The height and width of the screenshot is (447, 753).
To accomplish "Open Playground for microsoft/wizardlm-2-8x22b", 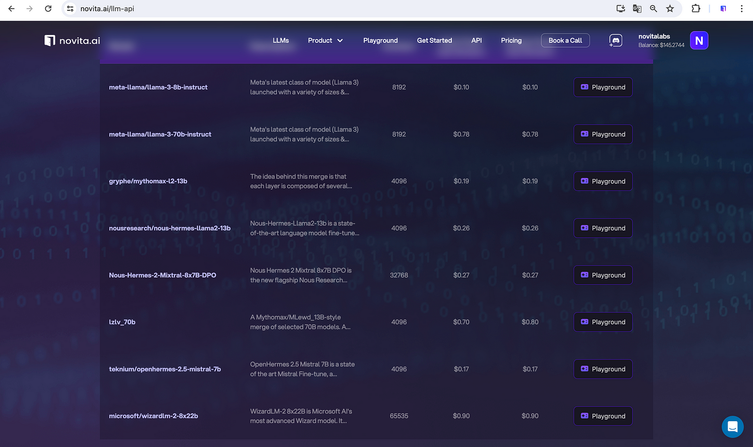I will point(603,416).
